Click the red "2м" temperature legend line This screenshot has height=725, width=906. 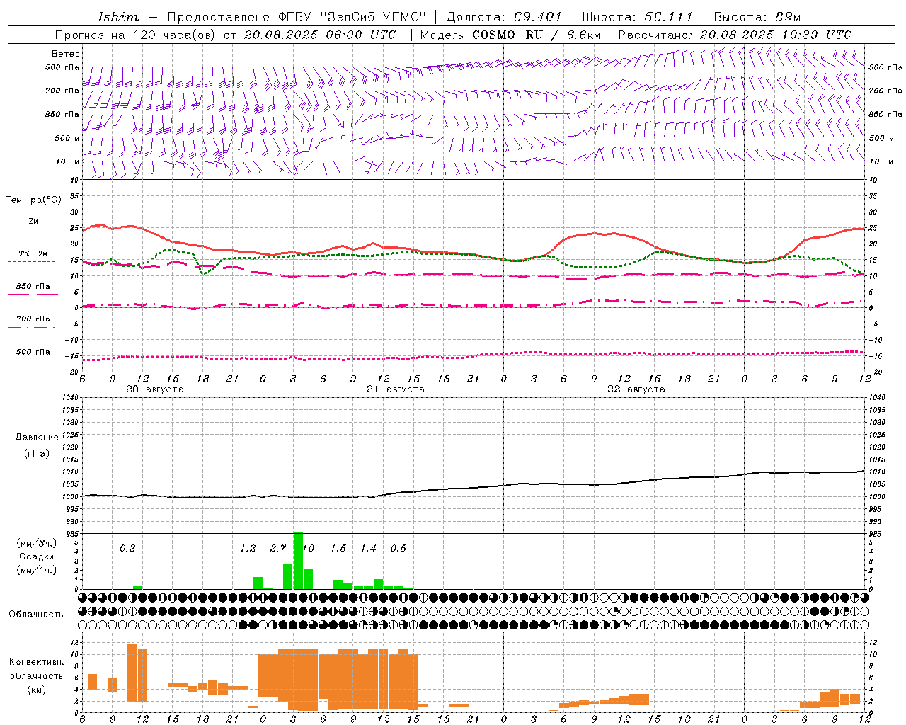[x=33, y=229]
